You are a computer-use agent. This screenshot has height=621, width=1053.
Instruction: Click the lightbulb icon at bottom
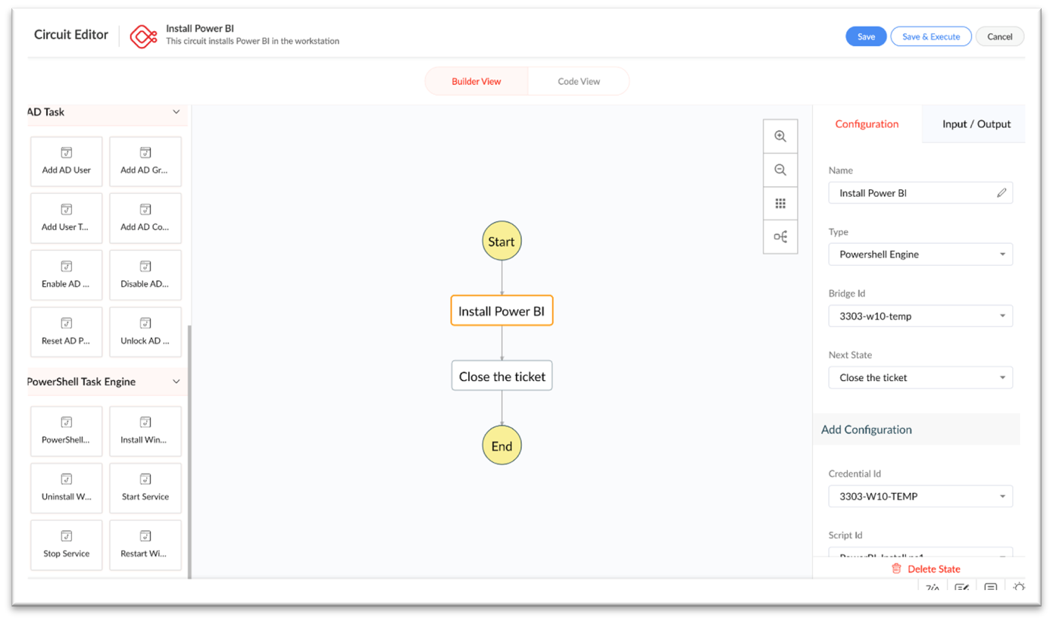pyautogui.click(x=1020, y=588)
